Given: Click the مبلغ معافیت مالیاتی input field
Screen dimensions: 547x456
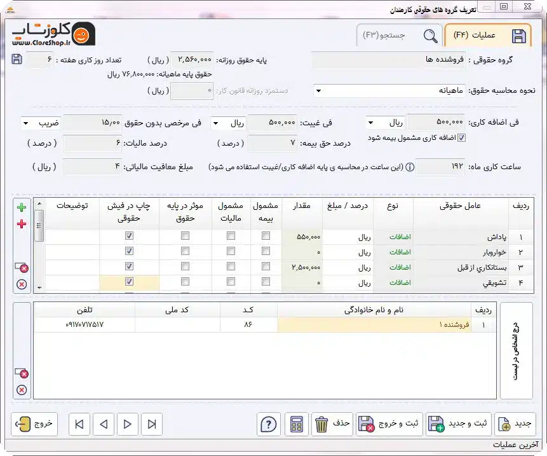Looking at the screenshot, I should [93, 167].
